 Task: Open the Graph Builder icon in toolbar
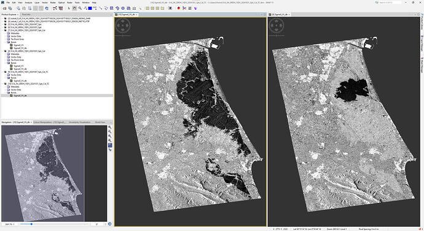pos(55,9)
